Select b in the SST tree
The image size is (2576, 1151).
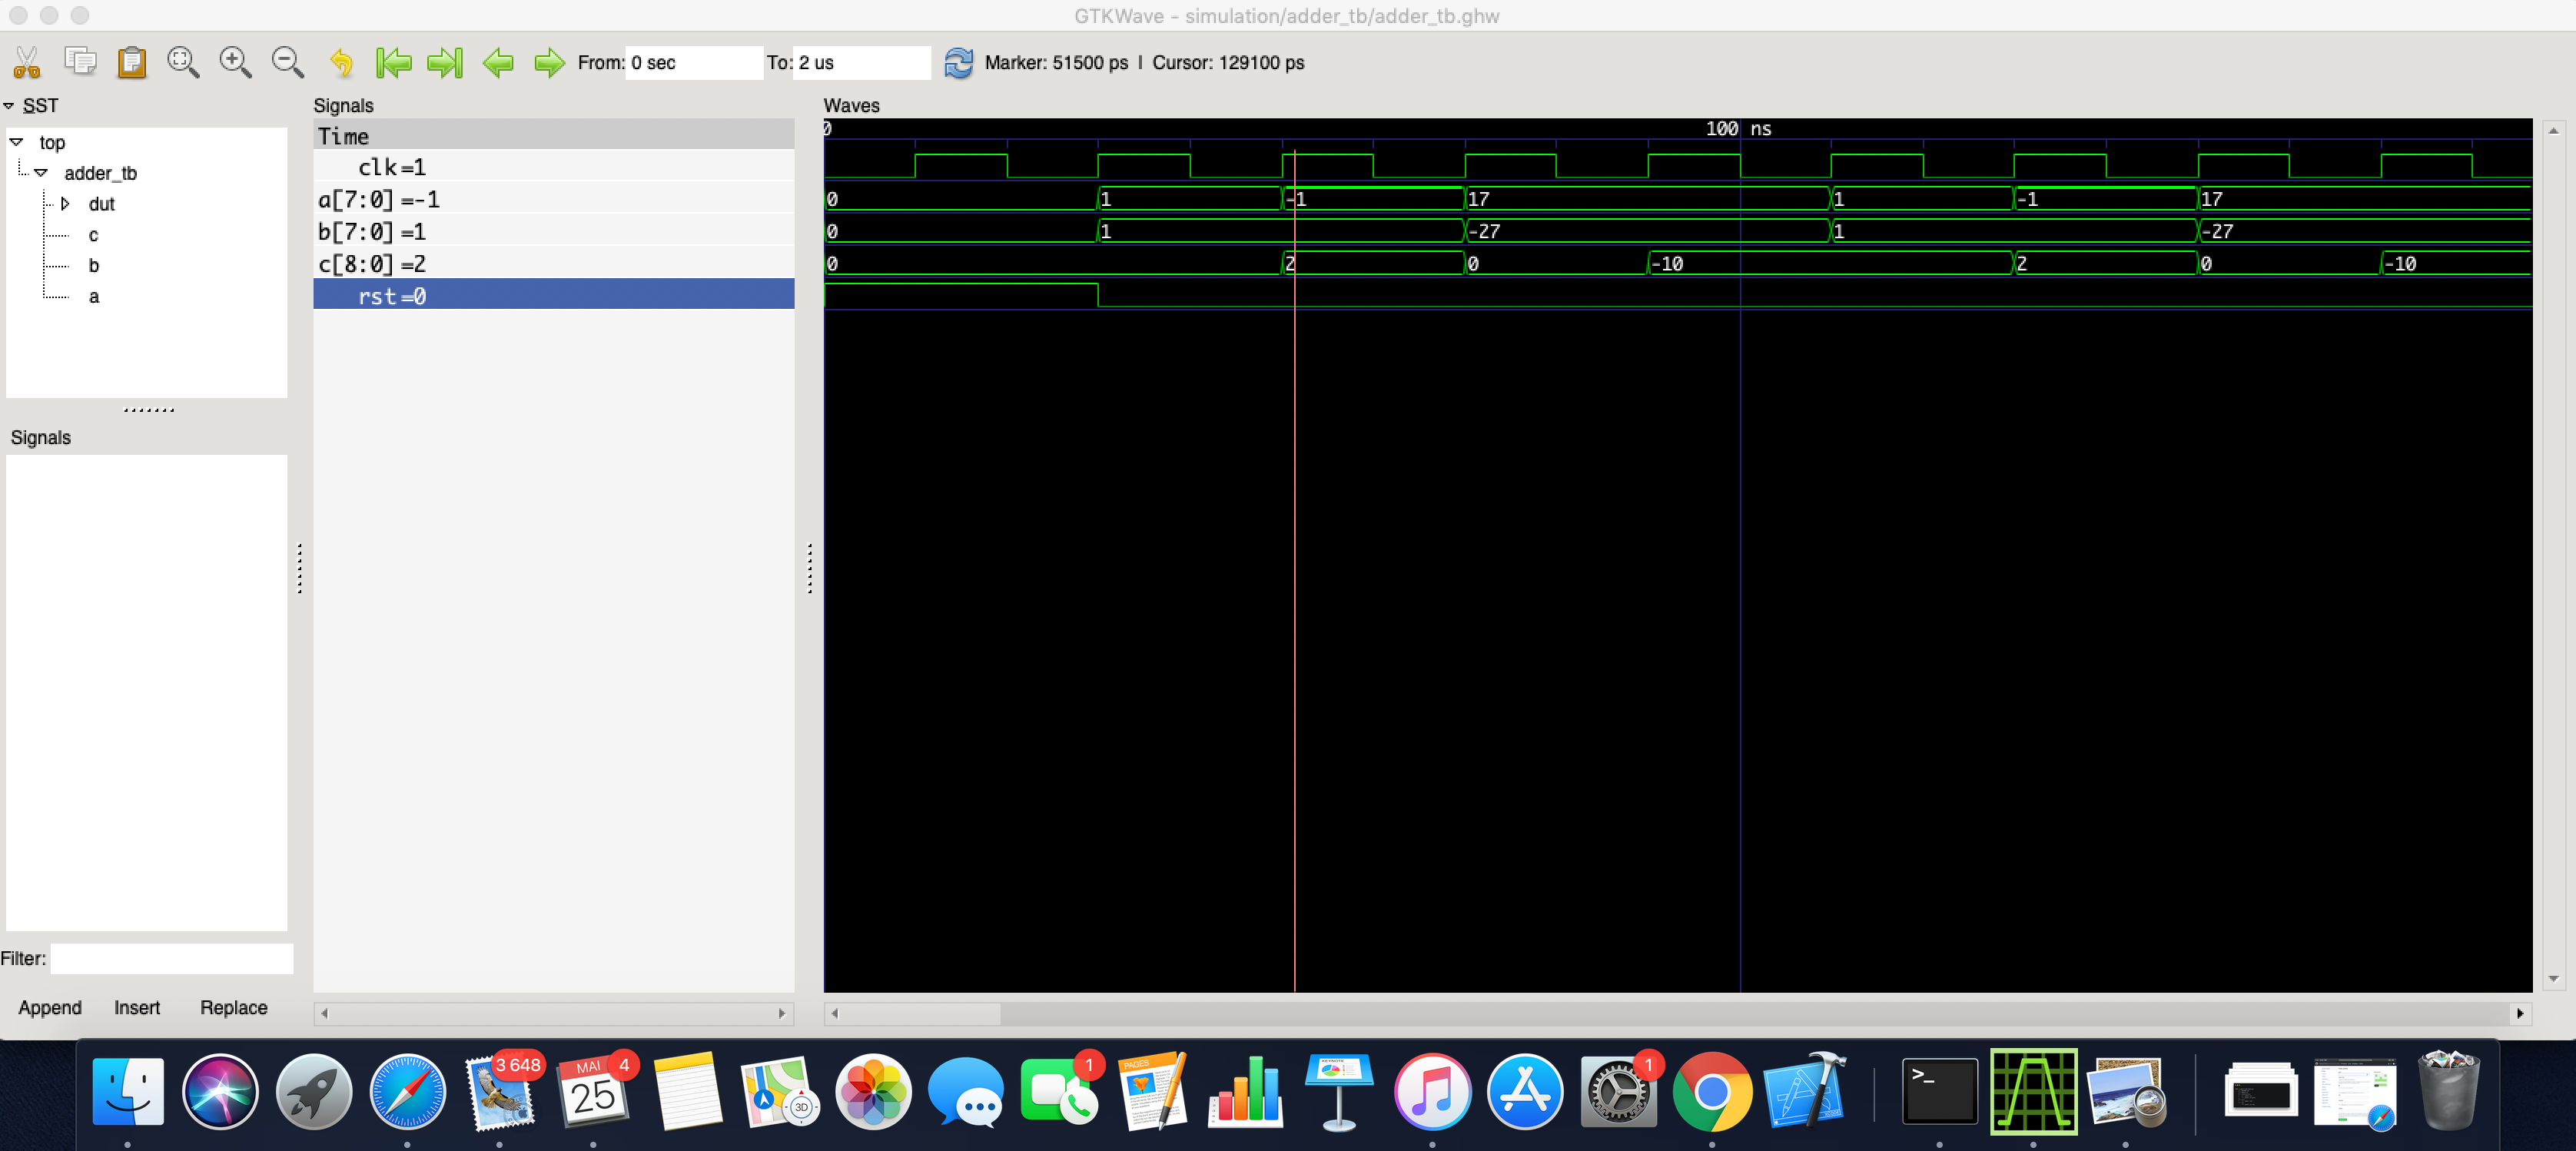click(x=94, y=265)
